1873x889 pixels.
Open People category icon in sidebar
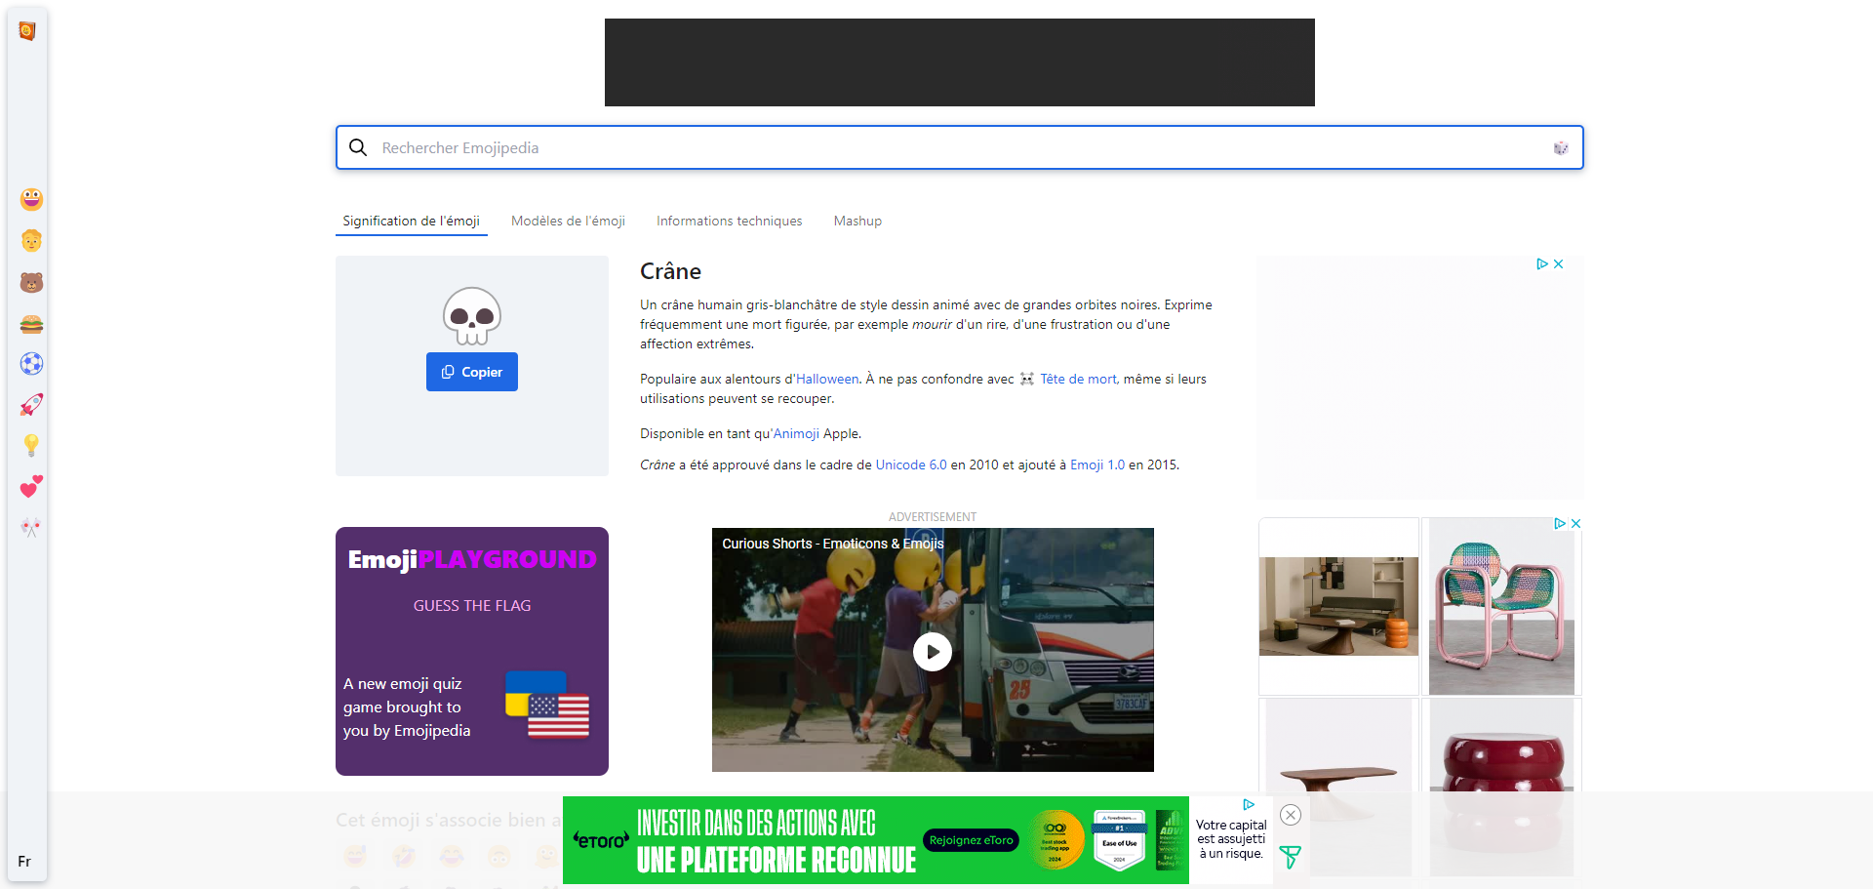[31, 241]
